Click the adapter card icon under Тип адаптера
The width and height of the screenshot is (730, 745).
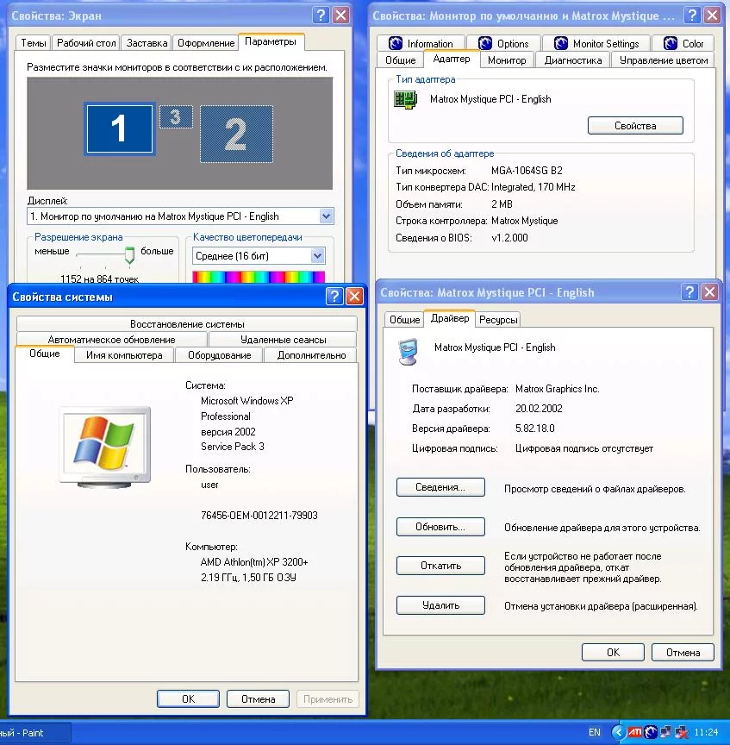[406, 100]
